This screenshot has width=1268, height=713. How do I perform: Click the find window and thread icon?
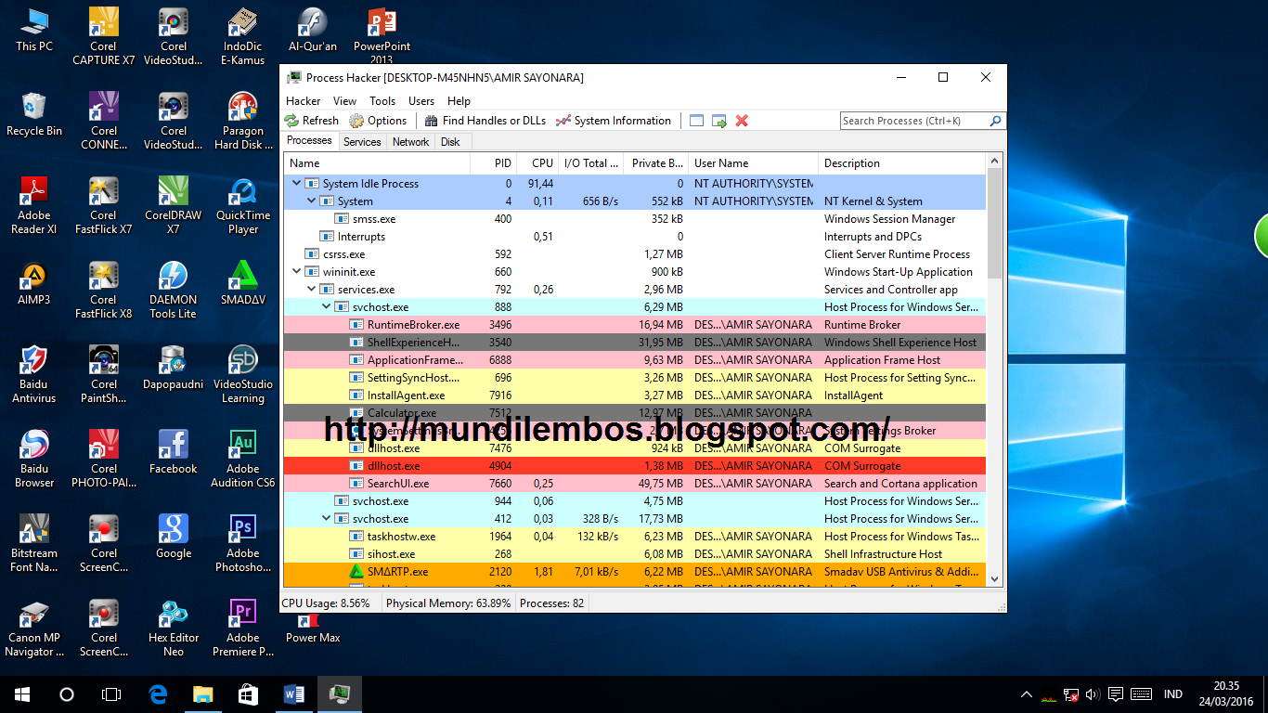719,121
